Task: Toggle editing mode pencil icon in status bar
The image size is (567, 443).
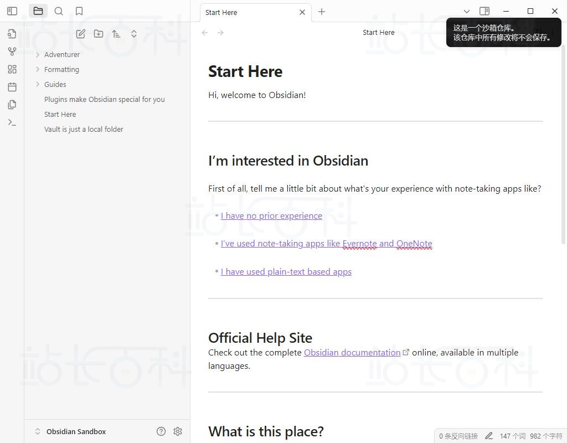Action: click(x=488, y=436)
